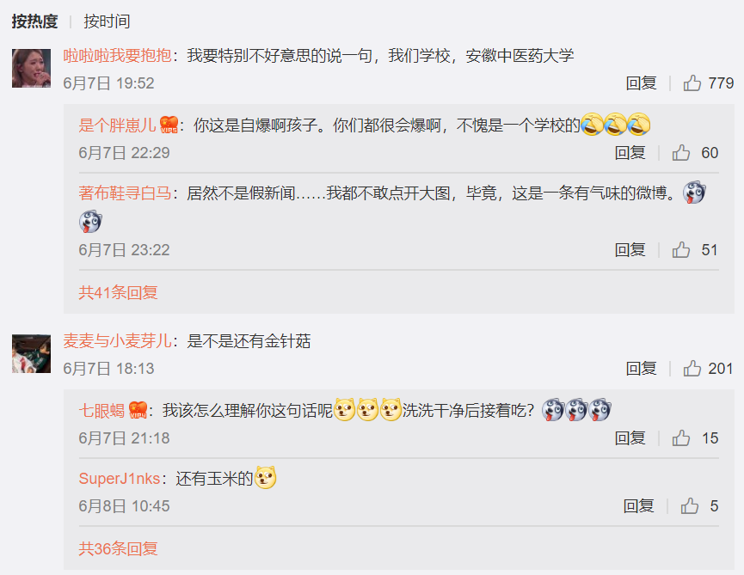Screen dimensions: 744x575
Task: Click the VIP badge next to 七眼蝎
Action: coord(138,410)
